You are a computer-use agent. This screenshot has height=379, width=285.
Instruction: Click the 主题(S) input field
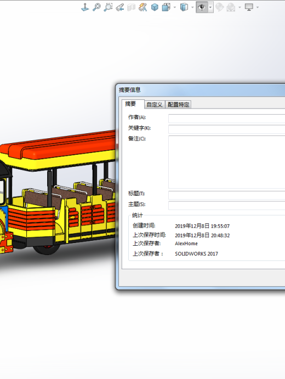226,206
